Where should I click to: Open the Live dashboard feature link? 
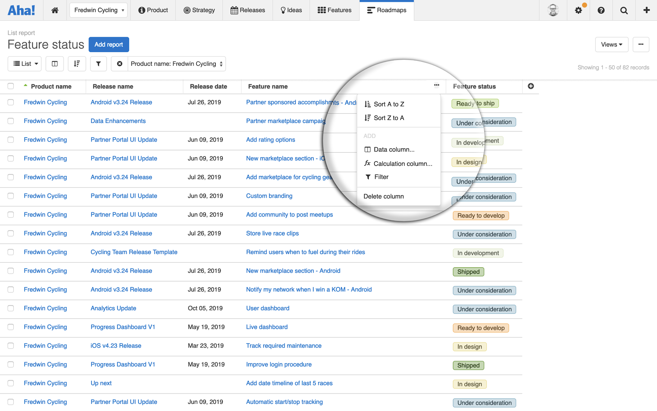[267, 327]
